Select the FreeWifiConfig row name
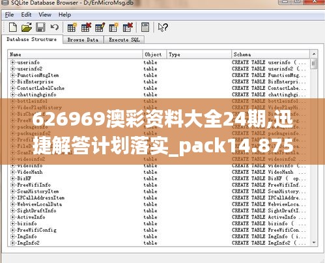325x263 pixels. [36, 230]
